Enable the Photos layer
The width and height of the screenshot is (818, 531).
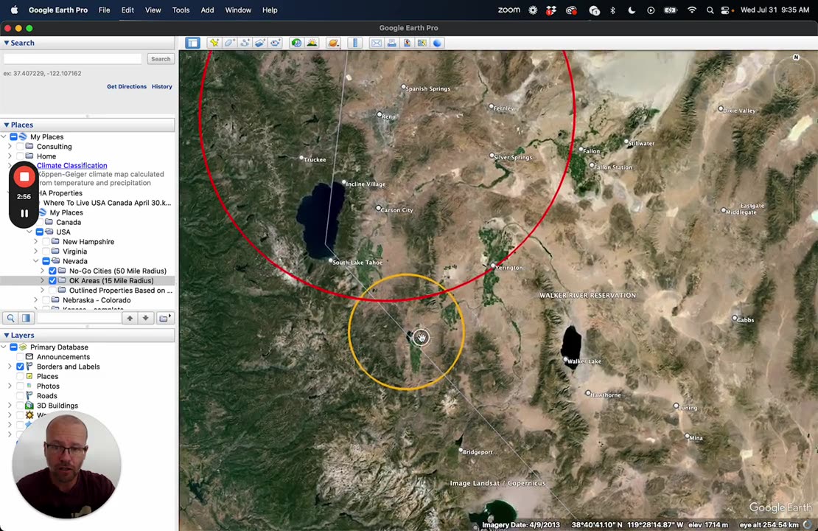point(21,386)
